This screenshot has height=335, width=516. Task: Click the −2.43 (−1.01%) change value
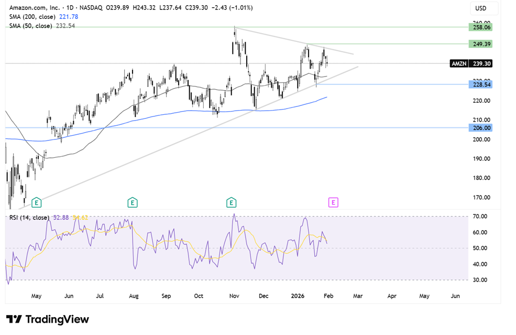click(x=232, y=7)
